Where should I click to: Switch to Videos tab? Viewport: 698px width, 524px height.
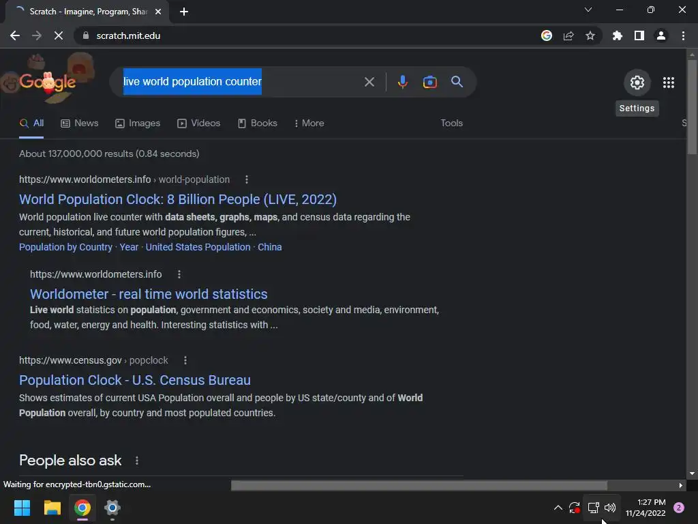click(x=198, y=123)
